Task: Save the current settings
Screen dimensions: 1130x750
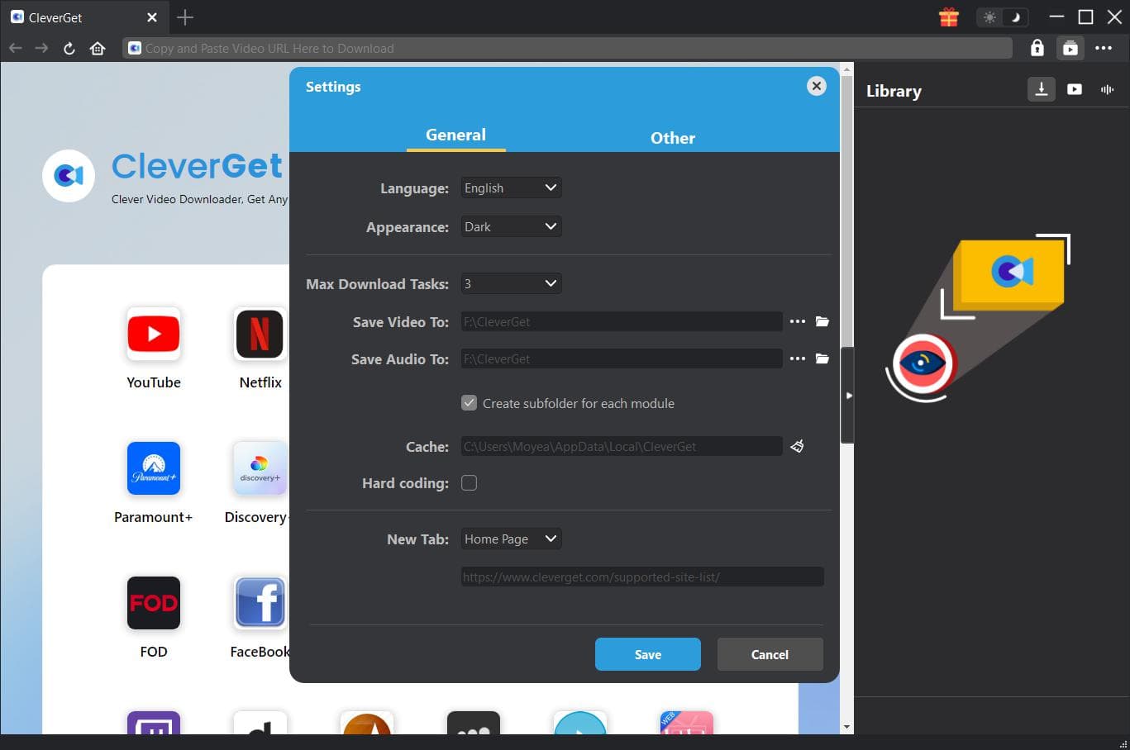Action: tap(647, 654)
